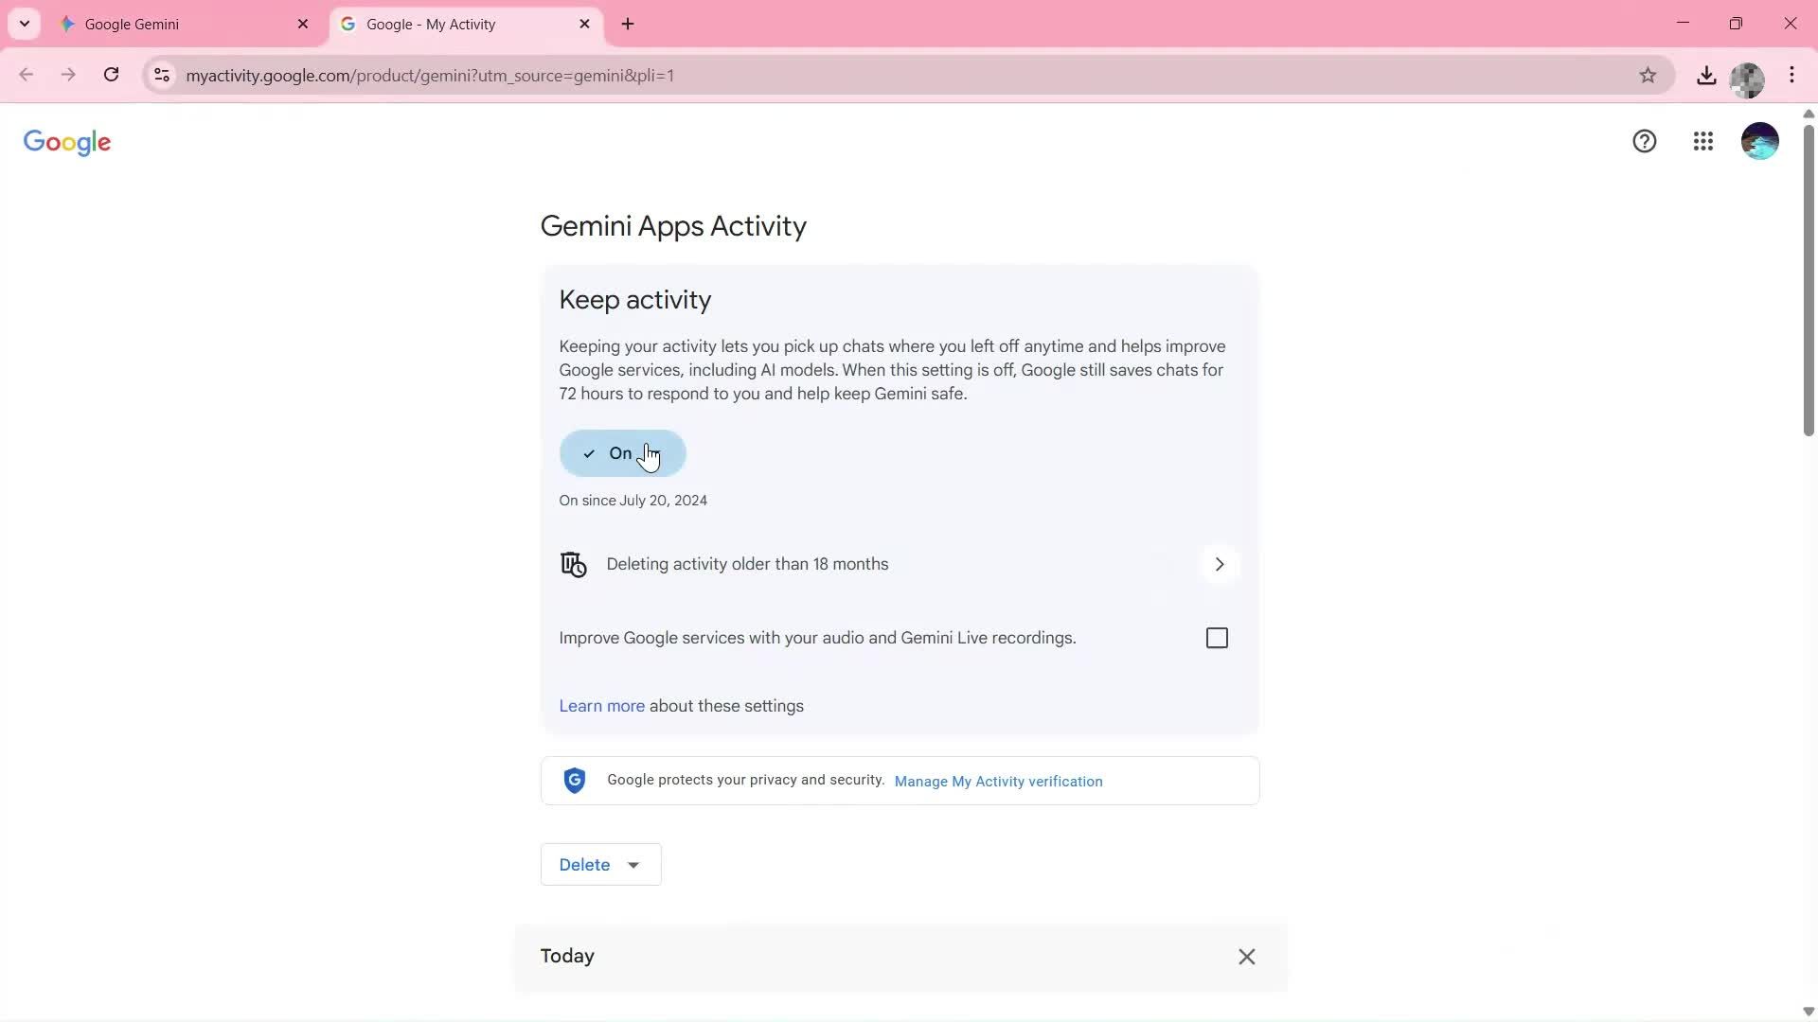
Task: Bookmark this page with the star icon
Action: pyautogui.click(x=1649, y=75)
